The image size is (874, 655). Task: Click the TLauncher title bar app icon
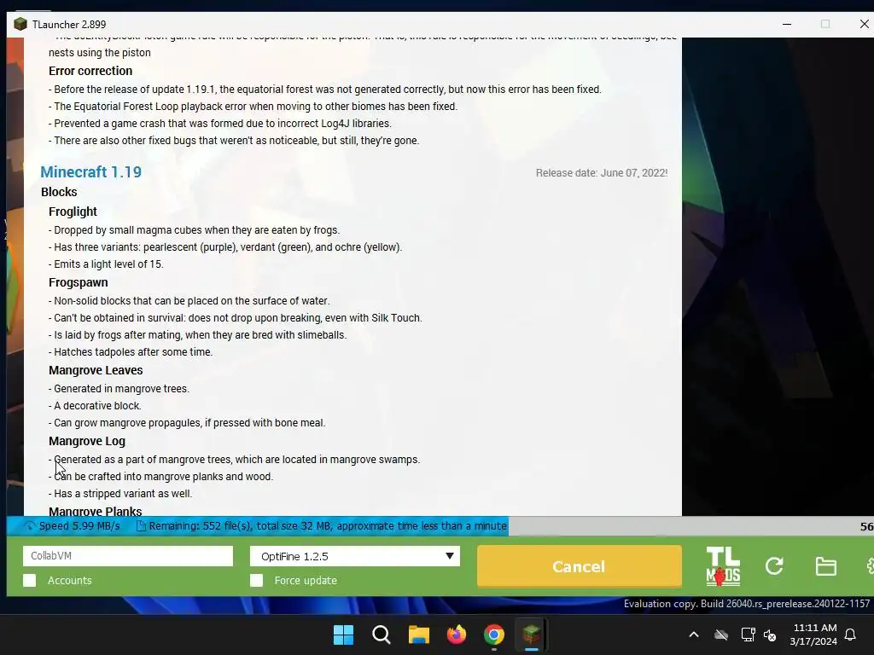click(x=20, y=24)
